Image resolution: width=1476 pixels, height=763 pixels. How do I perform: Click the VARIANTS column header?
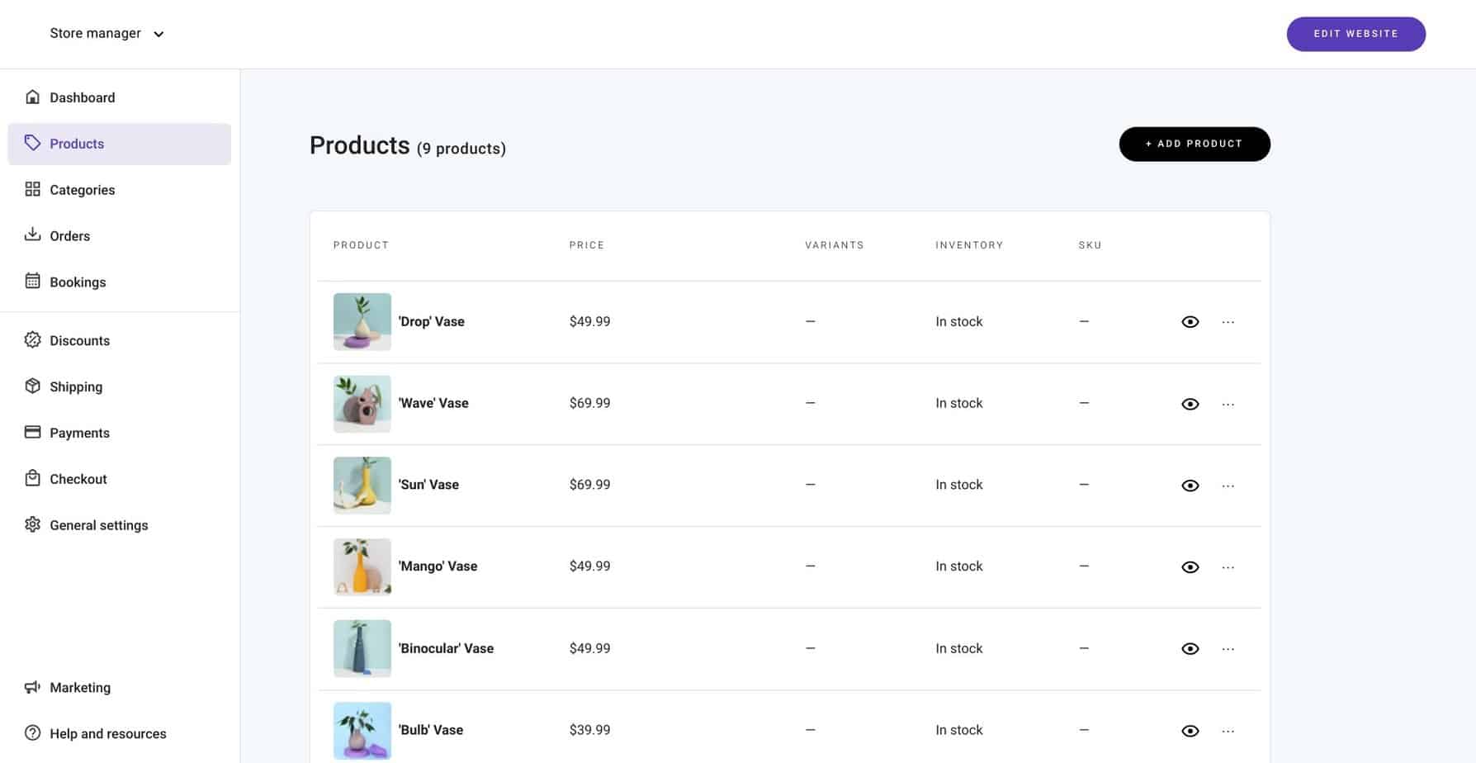point(834,245)
